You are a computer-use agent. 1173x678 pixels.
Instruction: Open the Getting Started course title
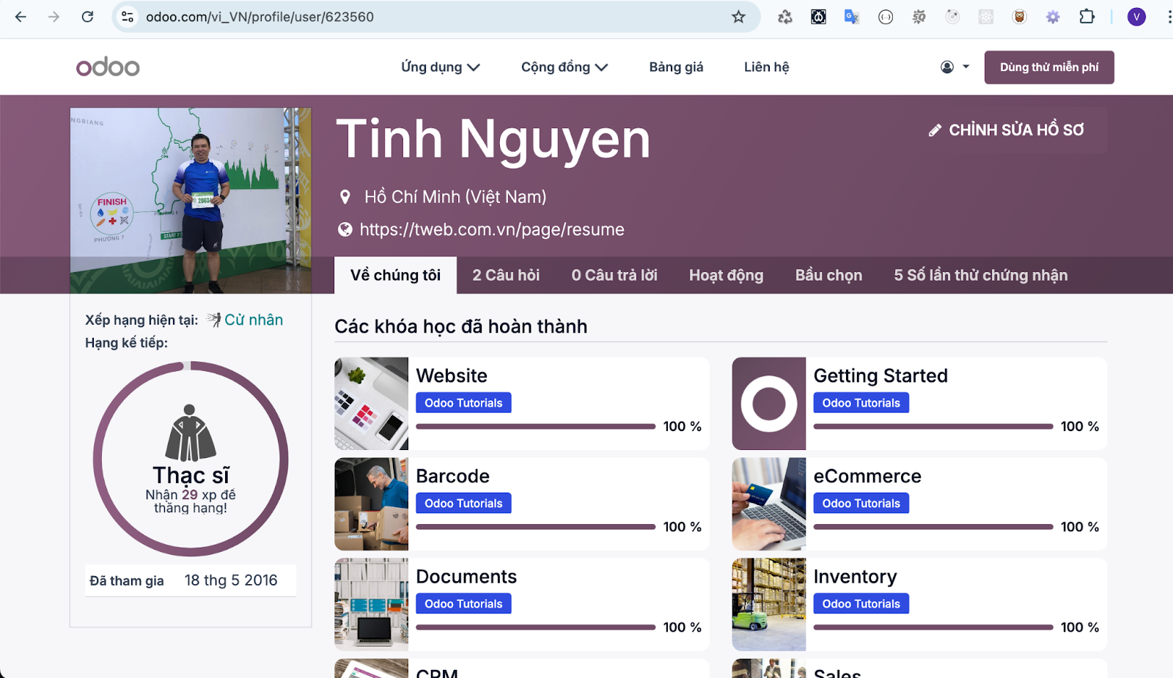click(880, 375)
